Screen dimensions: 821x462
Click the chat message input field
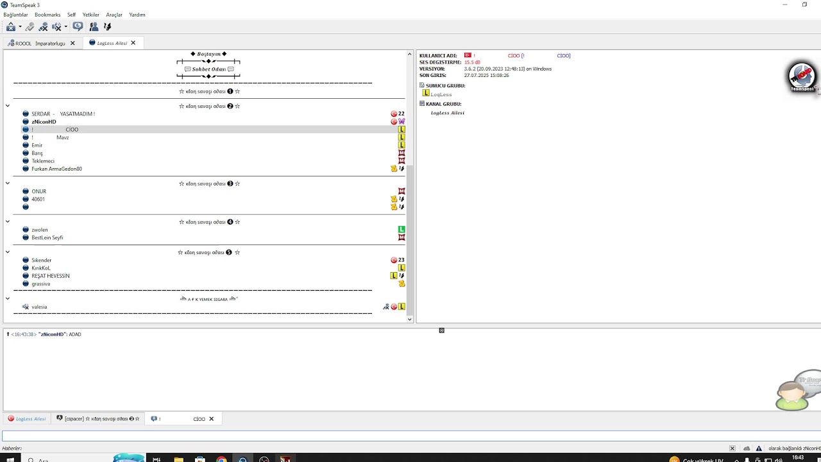pos(410,436)
